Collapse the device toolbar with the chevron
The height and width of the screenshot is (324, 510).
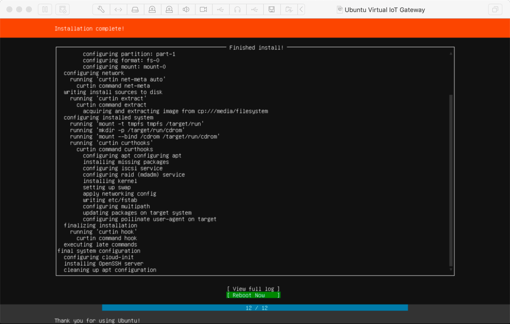(301, 9)
